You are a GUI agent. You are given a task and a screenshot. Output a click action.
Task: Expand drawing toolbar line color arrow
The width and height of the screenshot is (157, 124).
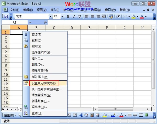(117, 115)
